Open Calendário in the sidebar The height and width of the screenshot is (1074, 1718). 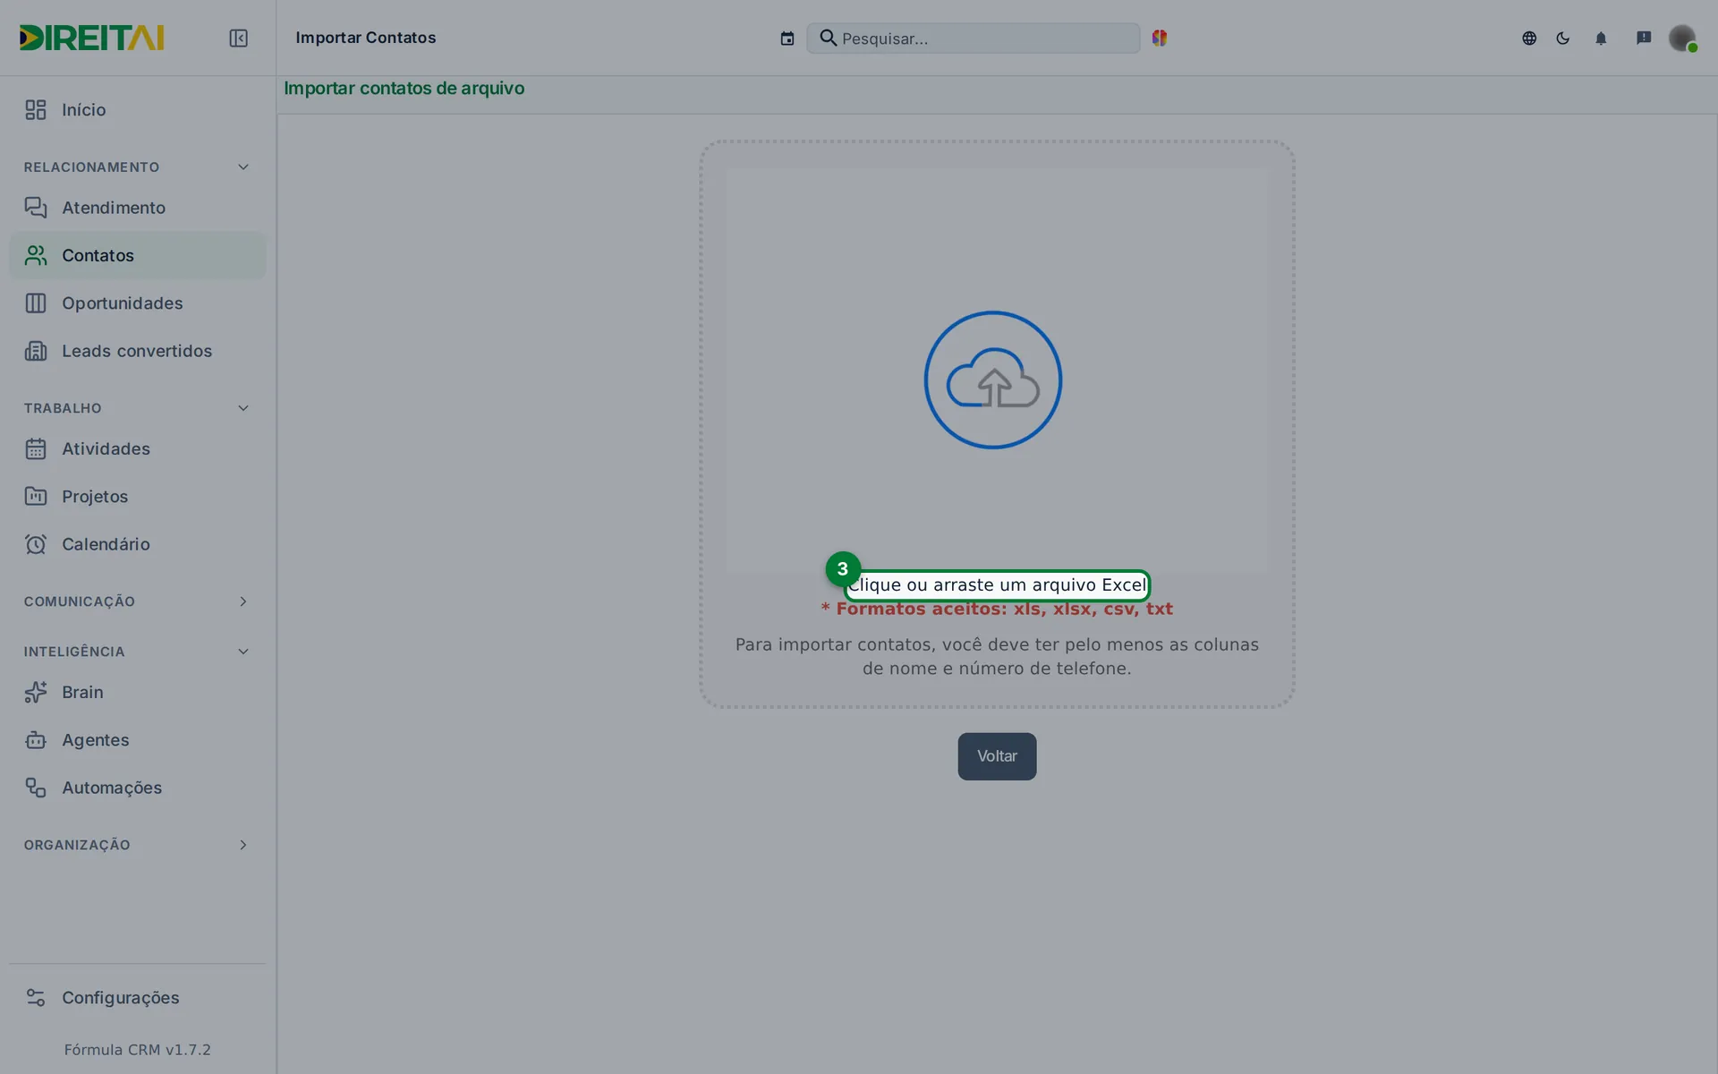coord(137,544)
